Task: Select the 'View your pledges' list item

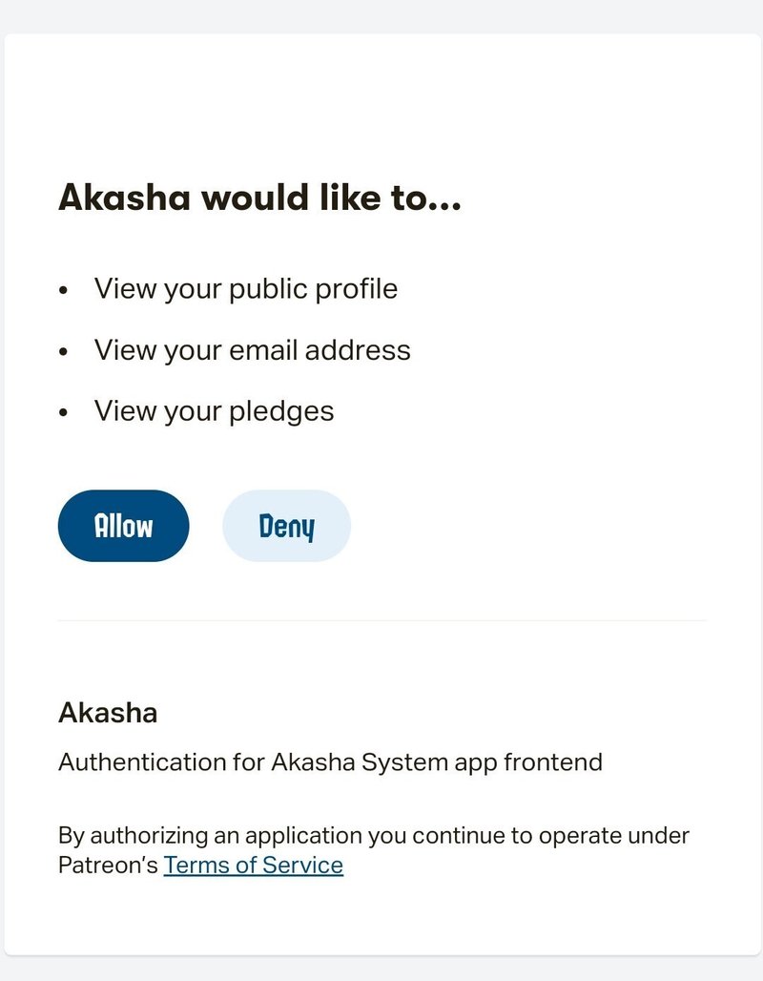Action: point(213,410)
